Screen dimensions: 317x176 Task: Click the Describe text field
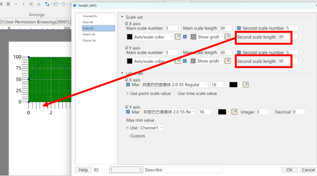coord(193,170)
